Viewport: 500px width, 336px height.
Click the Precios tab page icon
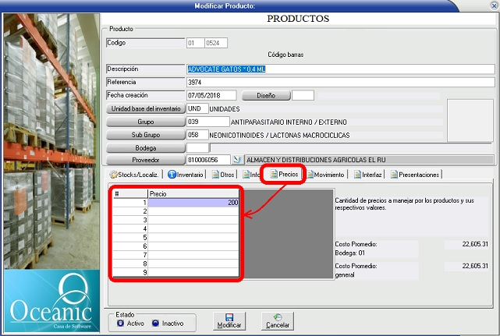273,175
